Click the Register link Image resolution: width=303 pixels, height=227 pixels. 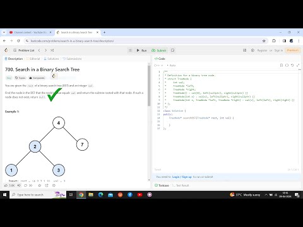click(x=262, y=50)
